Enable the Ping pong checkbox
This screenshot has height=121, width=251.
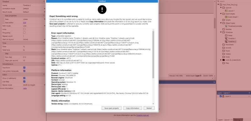coord(24,33)
